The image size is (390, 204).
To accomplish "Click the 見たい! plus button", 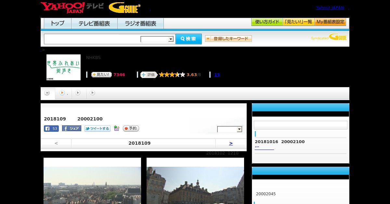I will [101, 74].
